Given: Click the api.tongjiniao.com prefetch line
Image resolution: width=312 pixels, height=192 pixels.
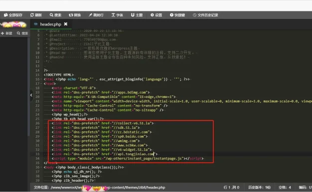Looking at the screenshot, I should pos(105,154).
